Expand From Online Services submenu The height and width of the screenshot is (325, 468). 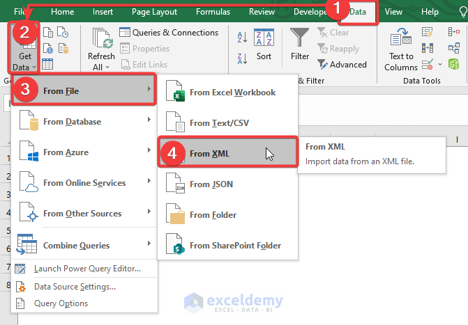(84, 182)
